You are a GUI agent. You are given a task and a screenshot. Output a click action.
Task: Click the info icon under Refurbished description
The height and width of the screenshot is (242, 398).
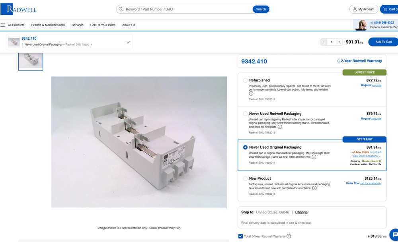(251, 93)
